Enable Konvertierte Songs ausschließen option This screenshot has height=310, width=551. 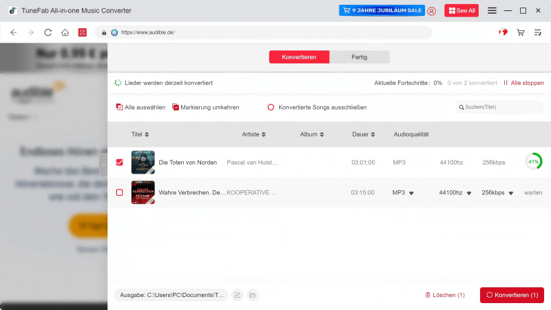[318, 107]
